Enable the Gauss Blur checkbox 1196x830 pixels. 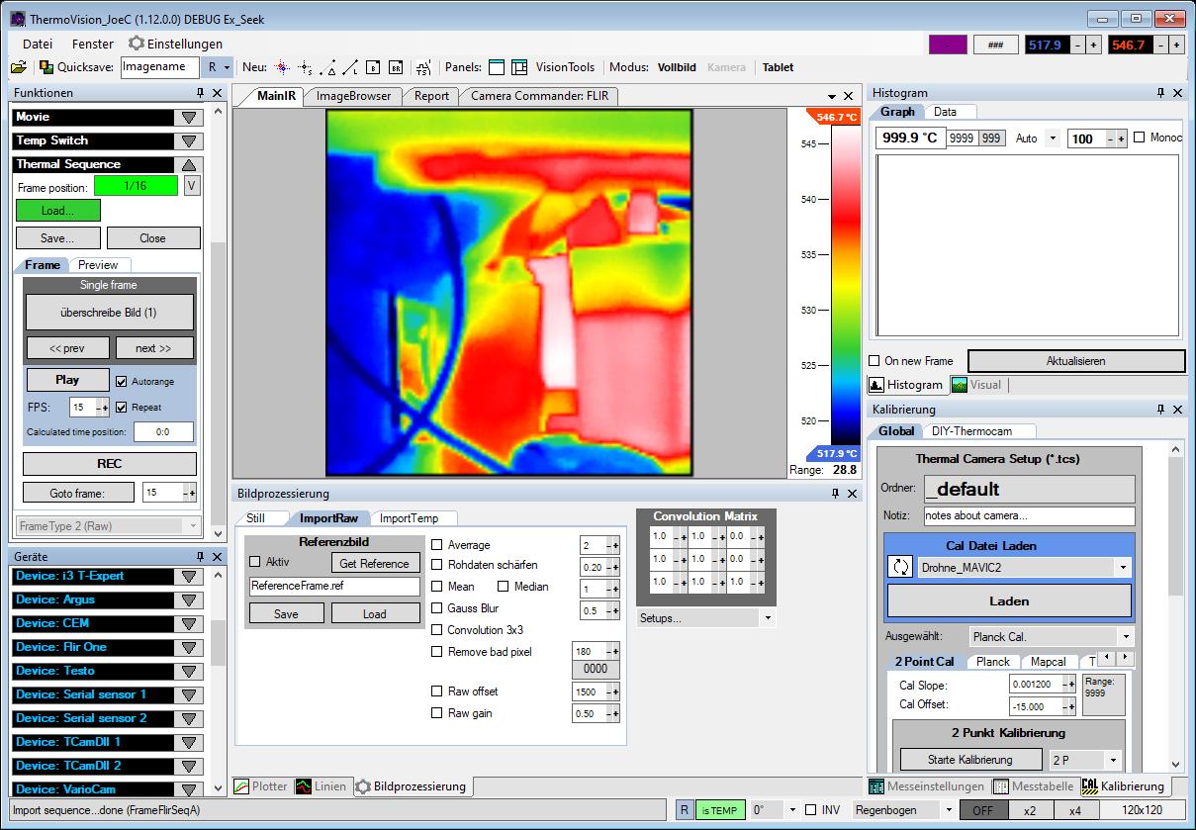[x=437, y=608]
